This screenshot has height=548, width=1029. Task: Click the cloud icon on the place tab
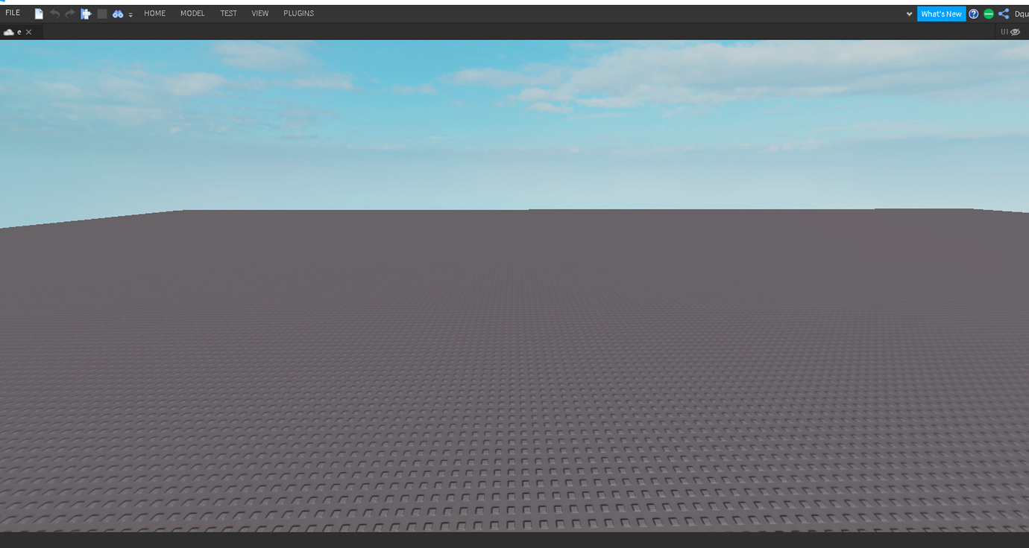coord(9,31)
